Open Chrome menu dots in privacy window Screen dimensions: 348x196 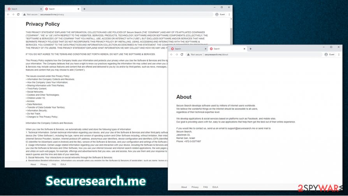coord(229,14)
